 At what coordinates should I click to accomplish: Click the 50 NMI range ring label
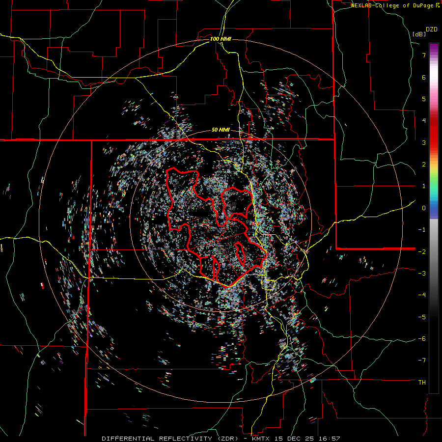point(221,130)
